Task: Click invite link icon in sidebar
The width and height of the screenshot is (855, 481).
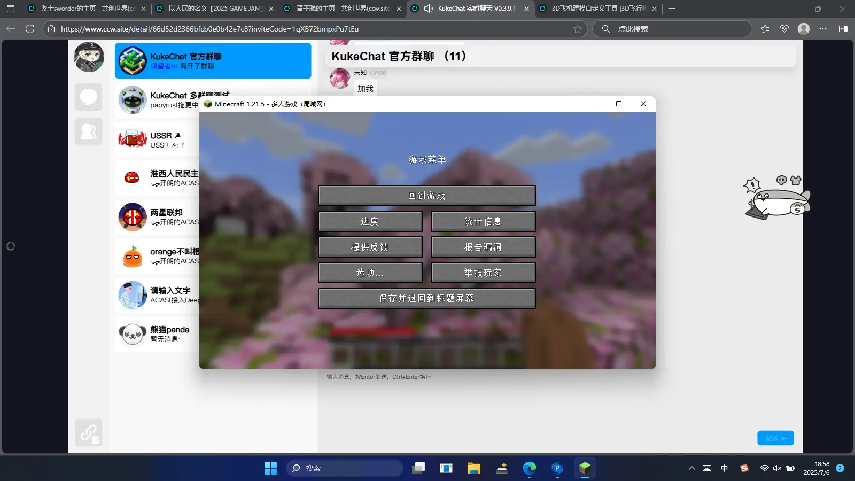Action: (88, 432)
